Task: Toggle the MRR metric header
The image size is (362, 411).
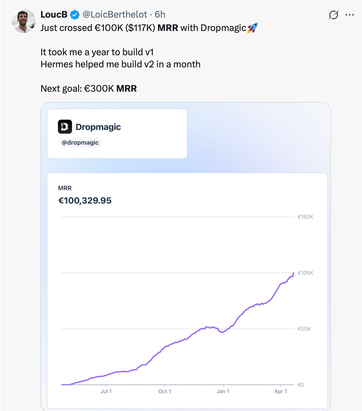Action: [64, 188]
